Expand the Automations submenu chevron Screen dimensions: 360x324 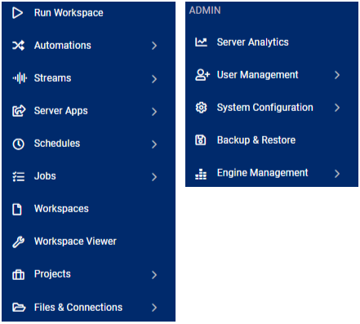[x=154, y=46]
